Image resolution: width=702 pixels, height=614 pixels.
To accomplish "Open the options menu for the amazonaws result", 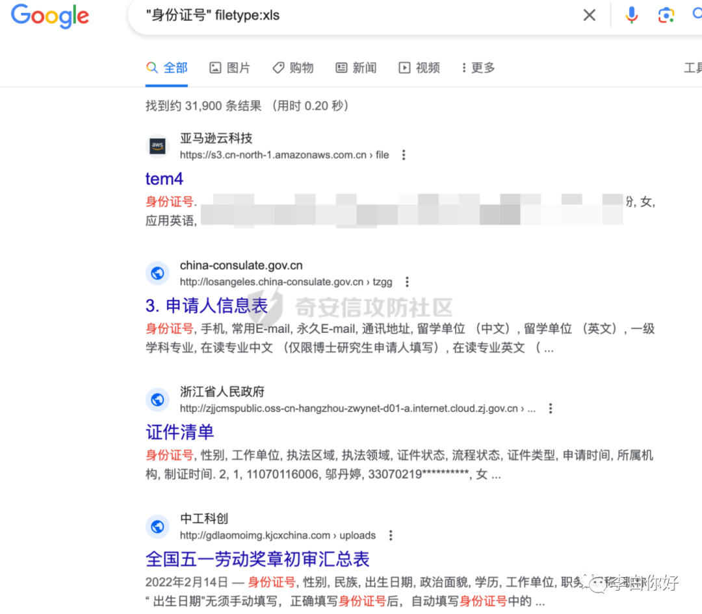I will (404, 155).
